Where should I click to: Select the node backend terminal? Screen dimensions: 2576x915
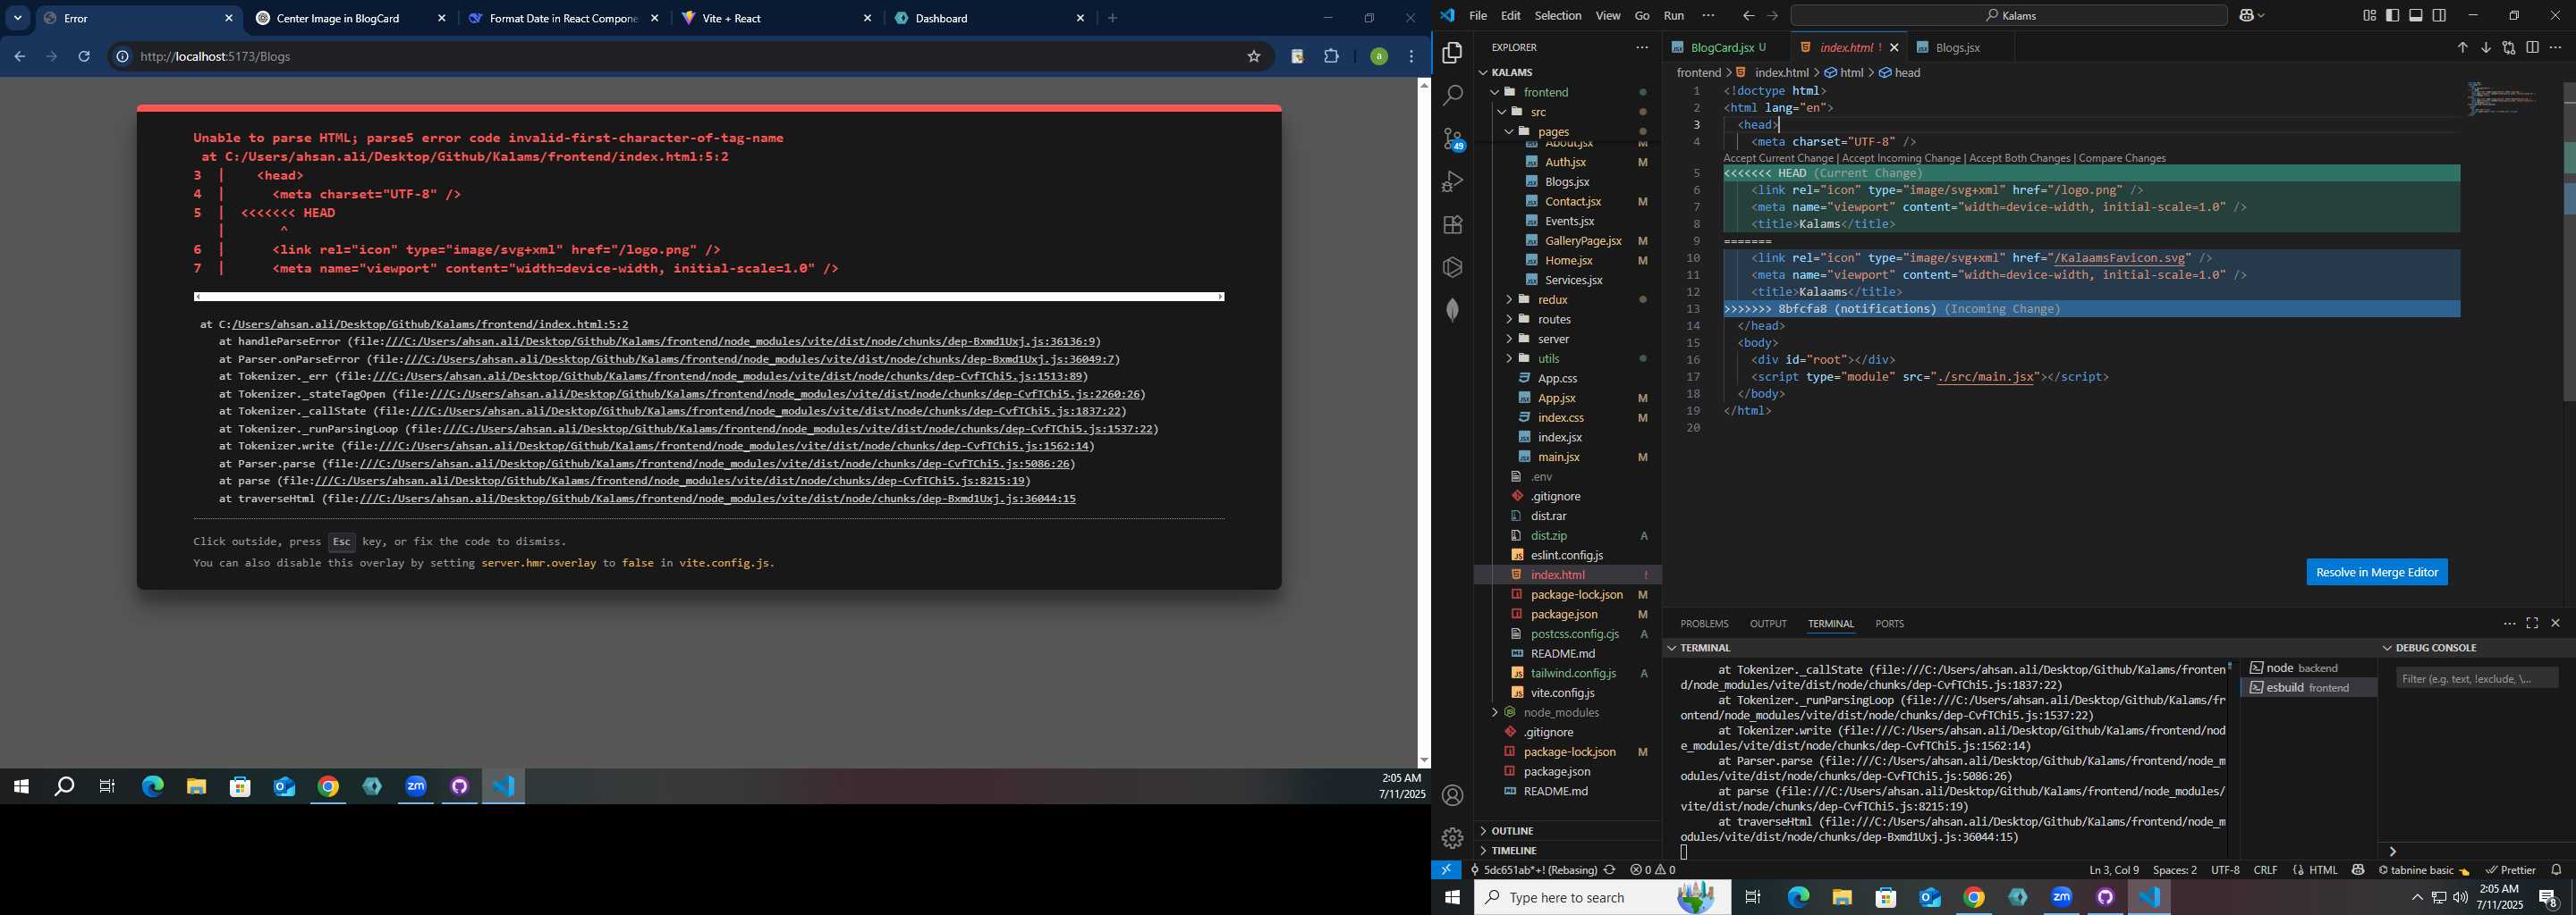click(2307, 668)
